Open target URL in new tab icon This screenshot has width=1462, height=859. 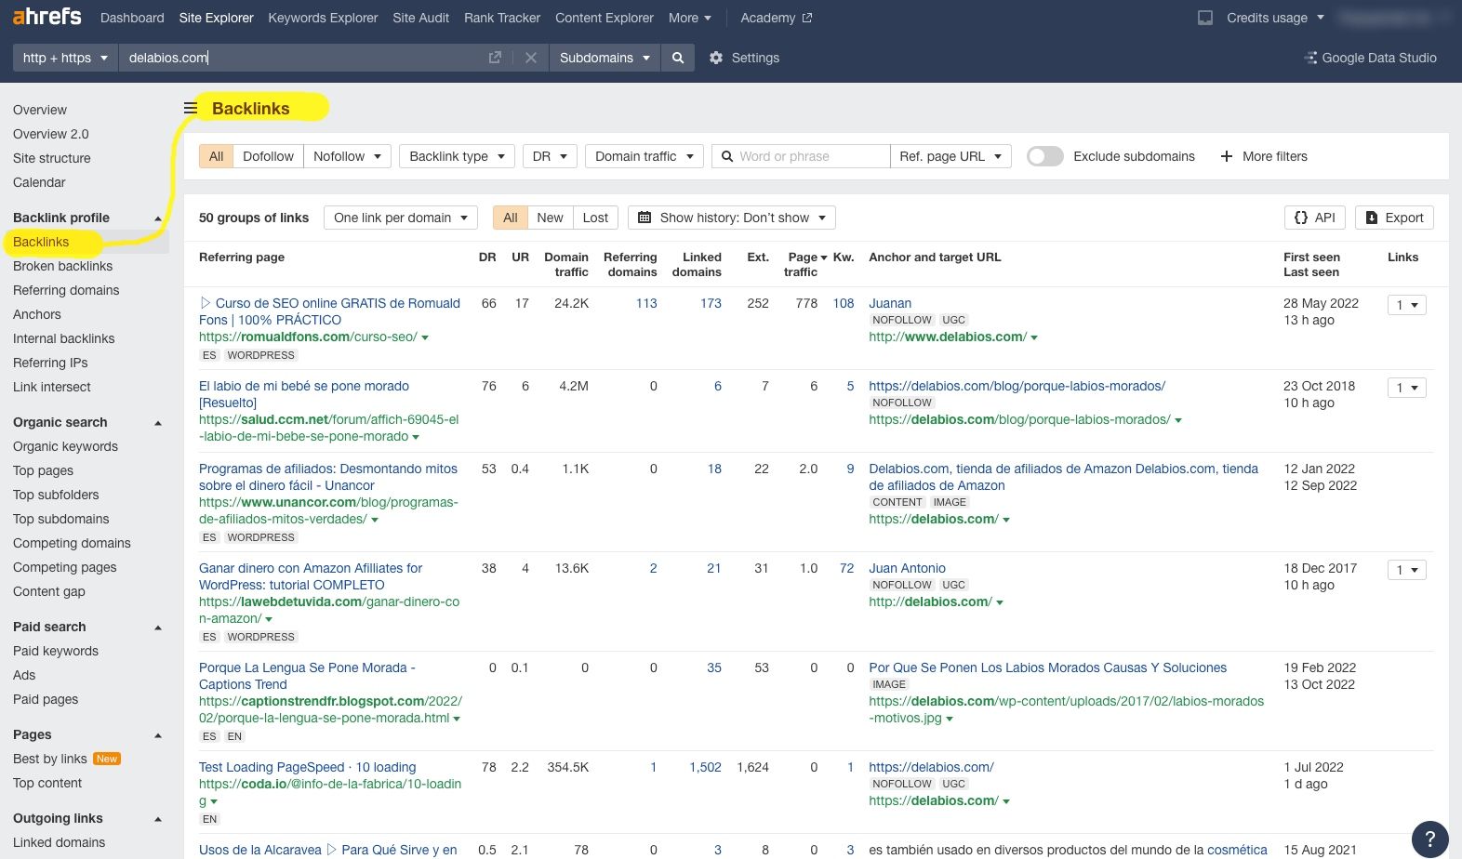tap(495, 58)
